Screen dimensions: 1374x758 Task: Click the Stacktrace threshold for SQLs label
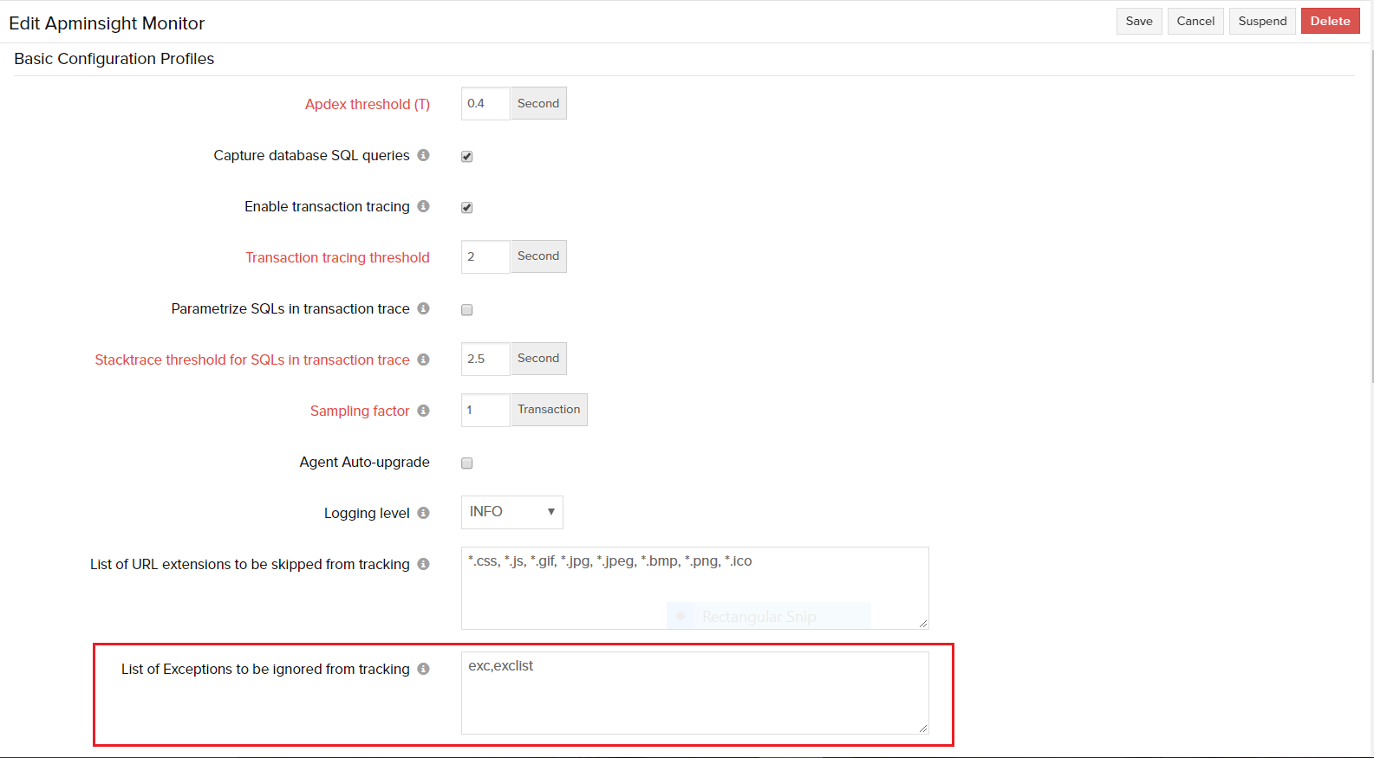252,360
